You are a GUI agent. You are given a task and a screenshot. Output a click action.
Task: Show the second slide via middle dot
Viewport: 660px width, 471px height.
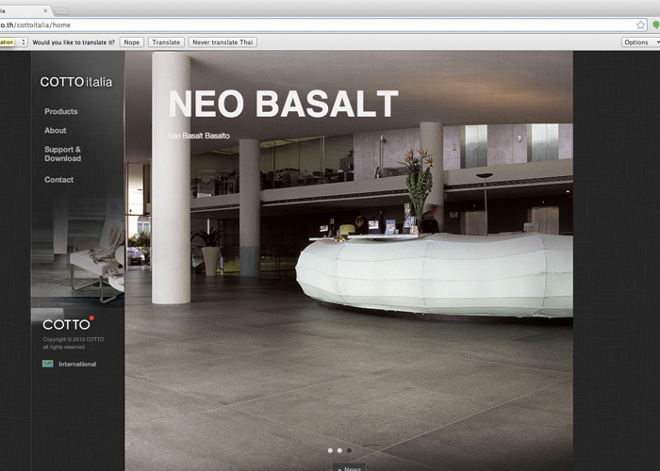[339, 450]
